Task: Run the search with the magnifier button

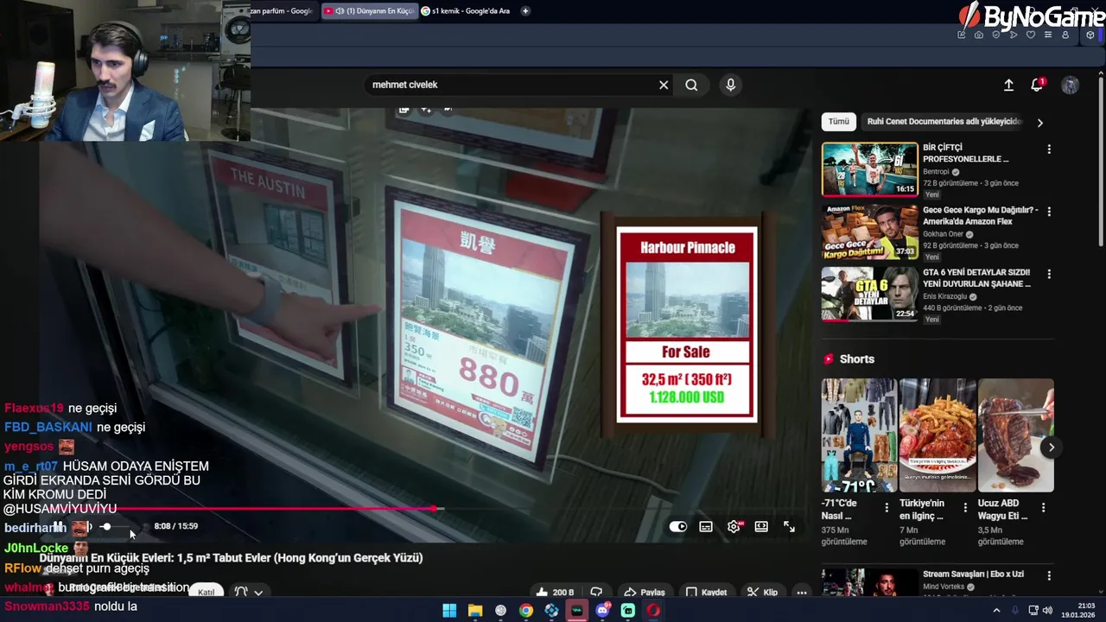Action: (x=691, y=85)
